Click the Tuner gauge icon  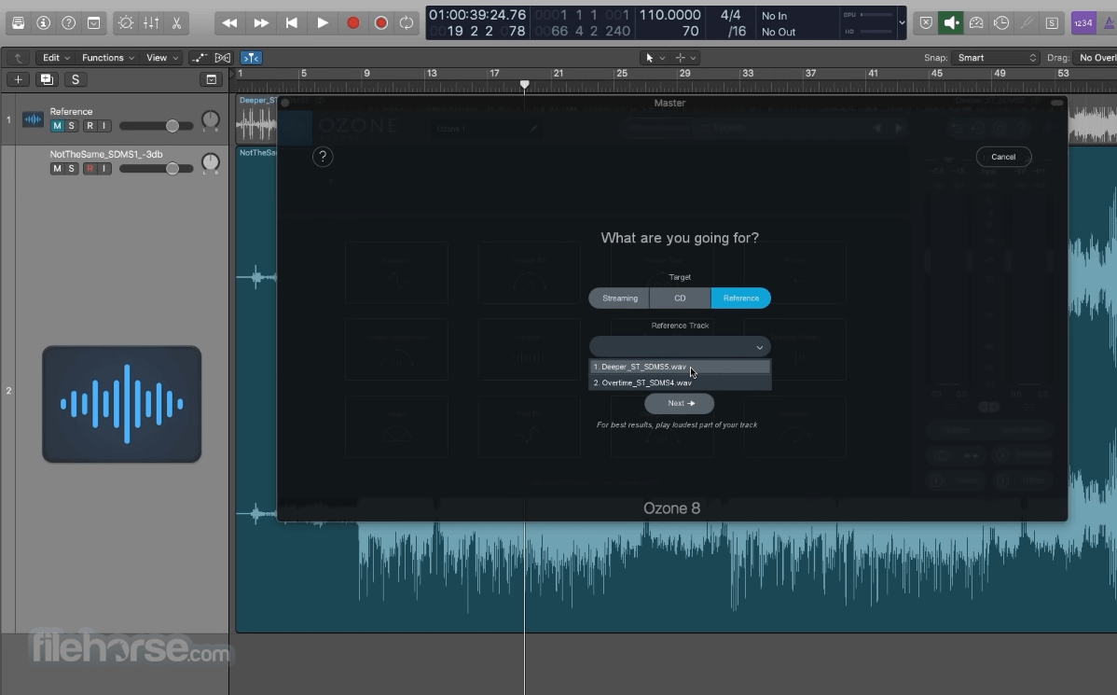(x=976, y=22)
